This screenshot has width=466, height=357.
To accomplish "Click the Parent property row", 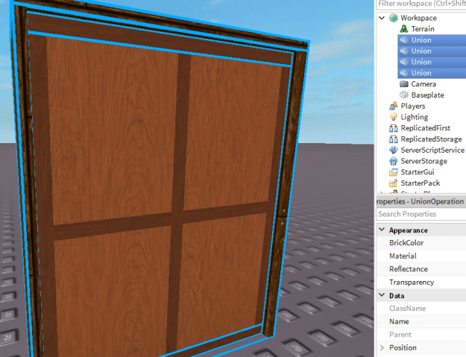I will (x=421, y=335).
